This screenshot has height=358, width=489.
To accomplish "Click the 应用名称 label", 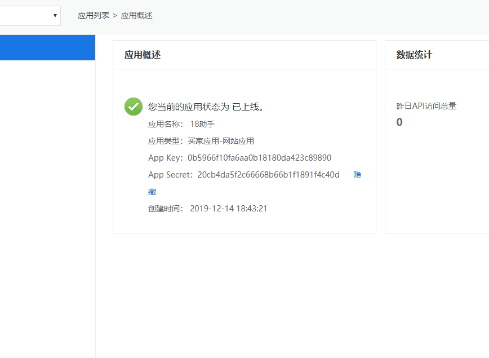I will 166,124.
